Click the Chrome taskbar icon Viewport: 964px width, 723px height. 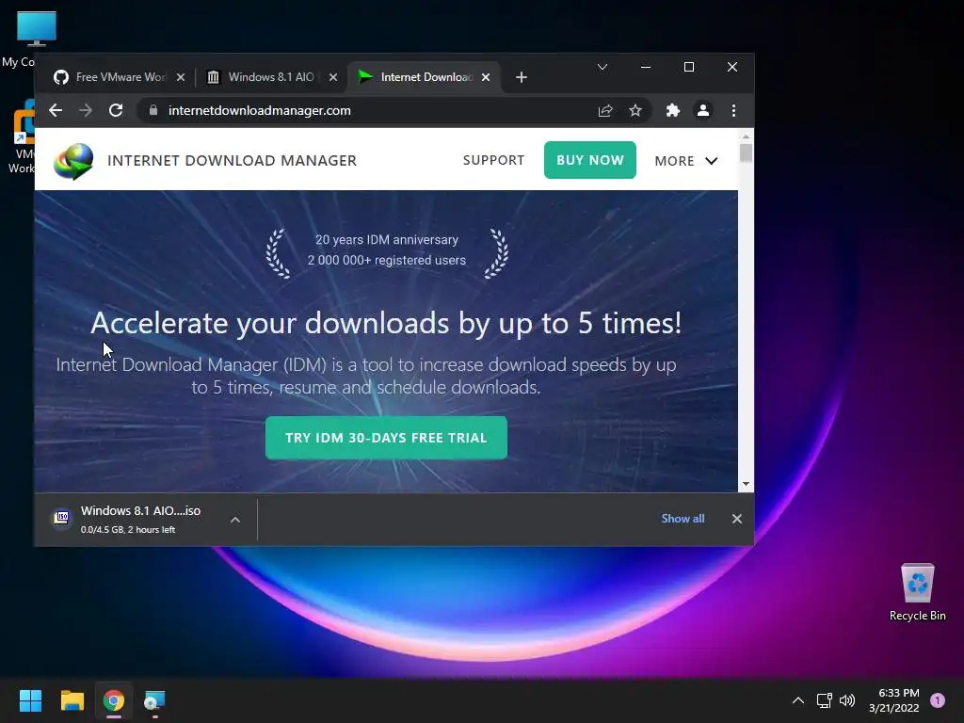pyautogui.click(x=113, y=700)
